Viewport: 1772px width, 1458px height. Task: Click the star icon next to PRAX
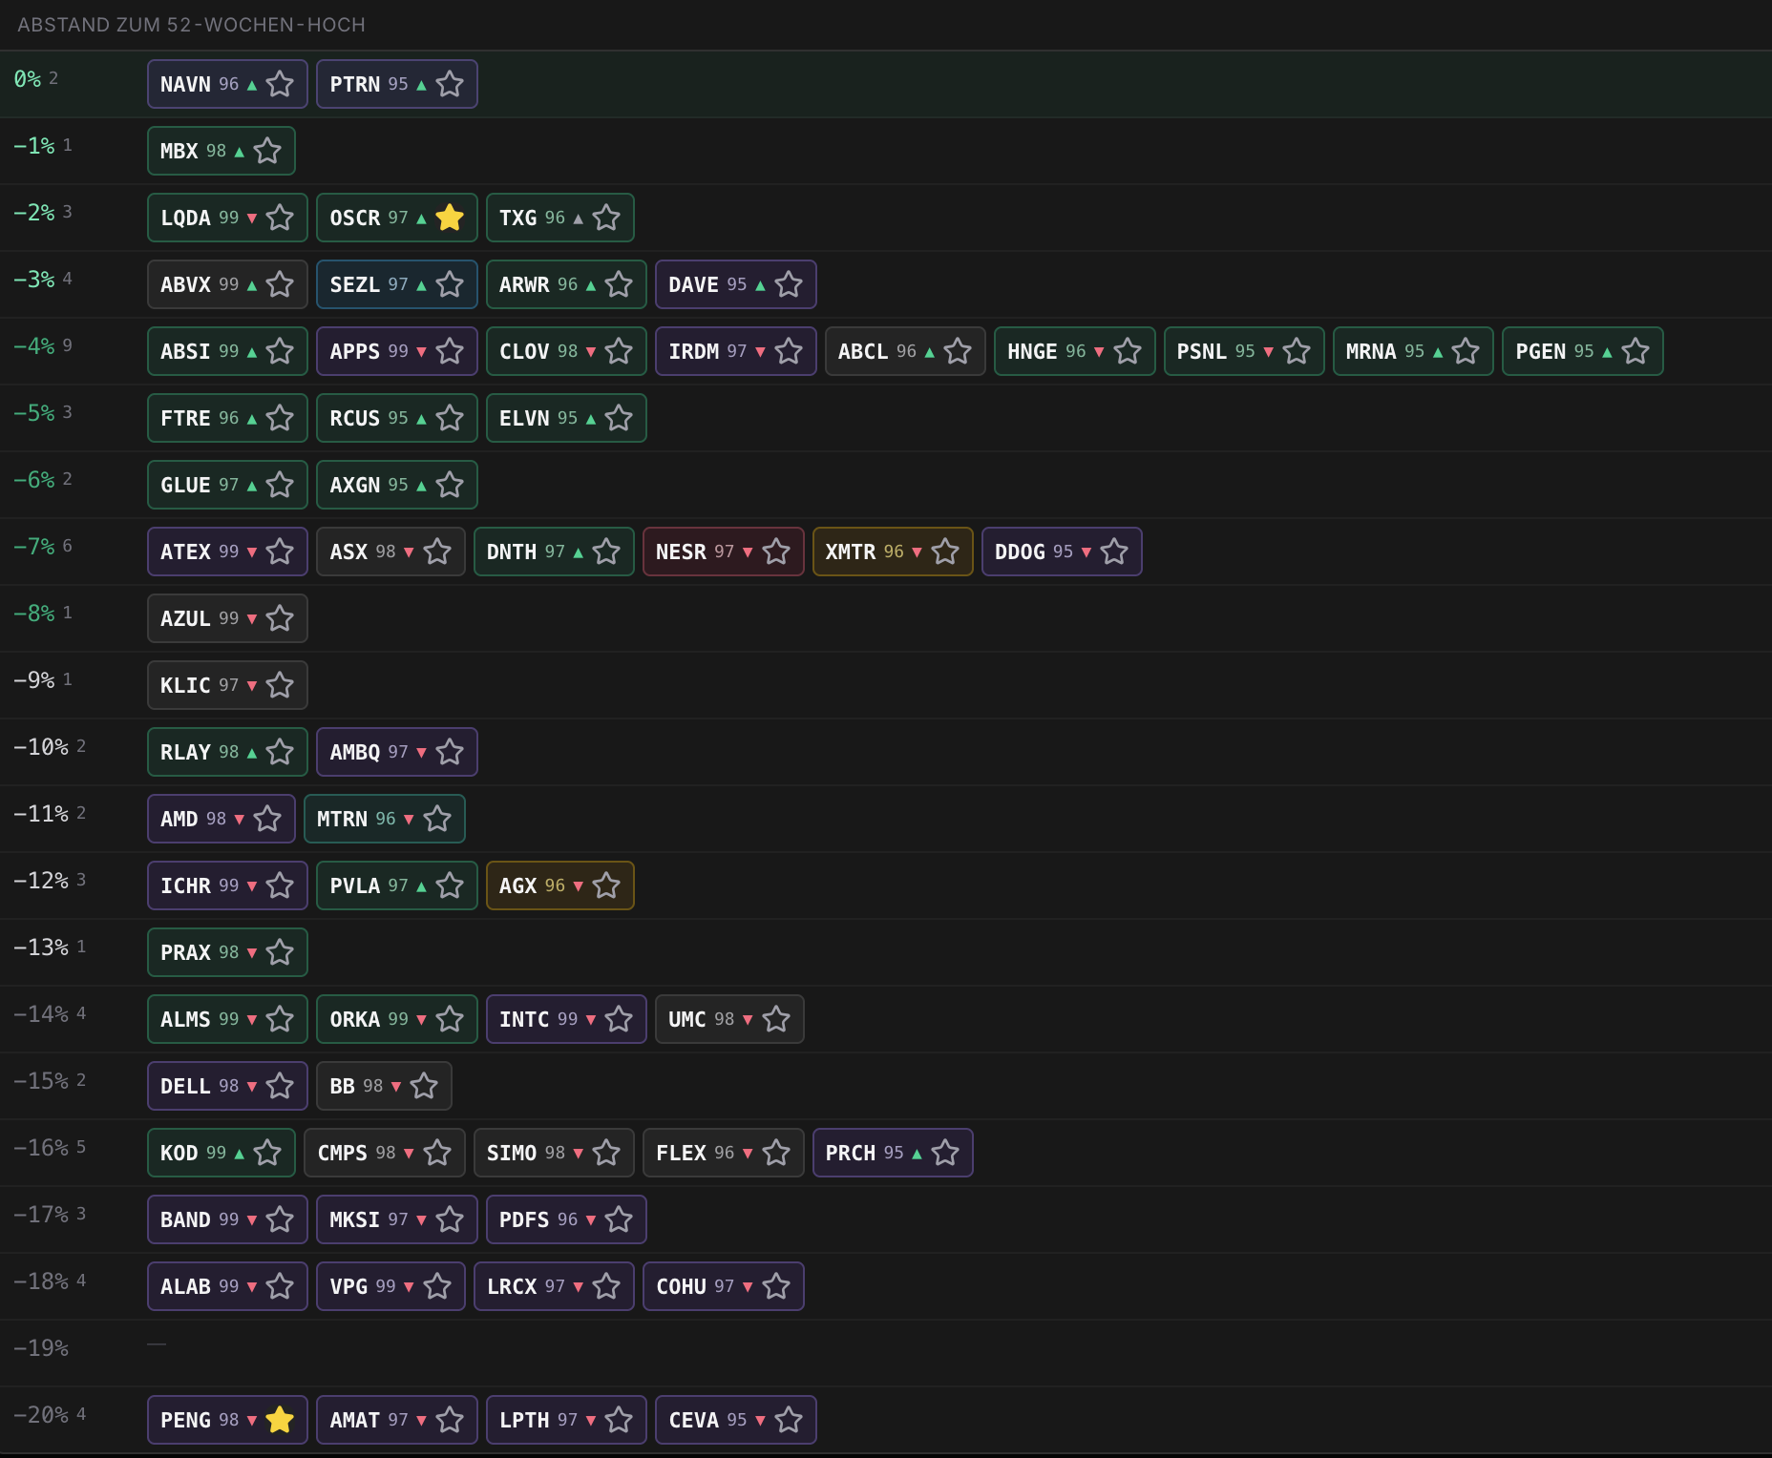pos(280,952)
